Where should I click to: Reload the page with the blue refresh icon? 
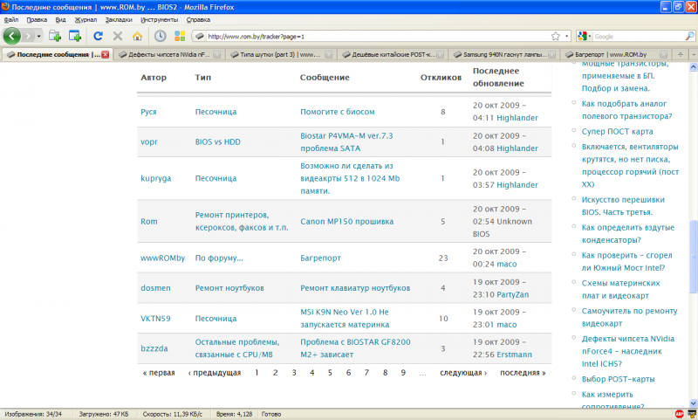tap(98, 36)
